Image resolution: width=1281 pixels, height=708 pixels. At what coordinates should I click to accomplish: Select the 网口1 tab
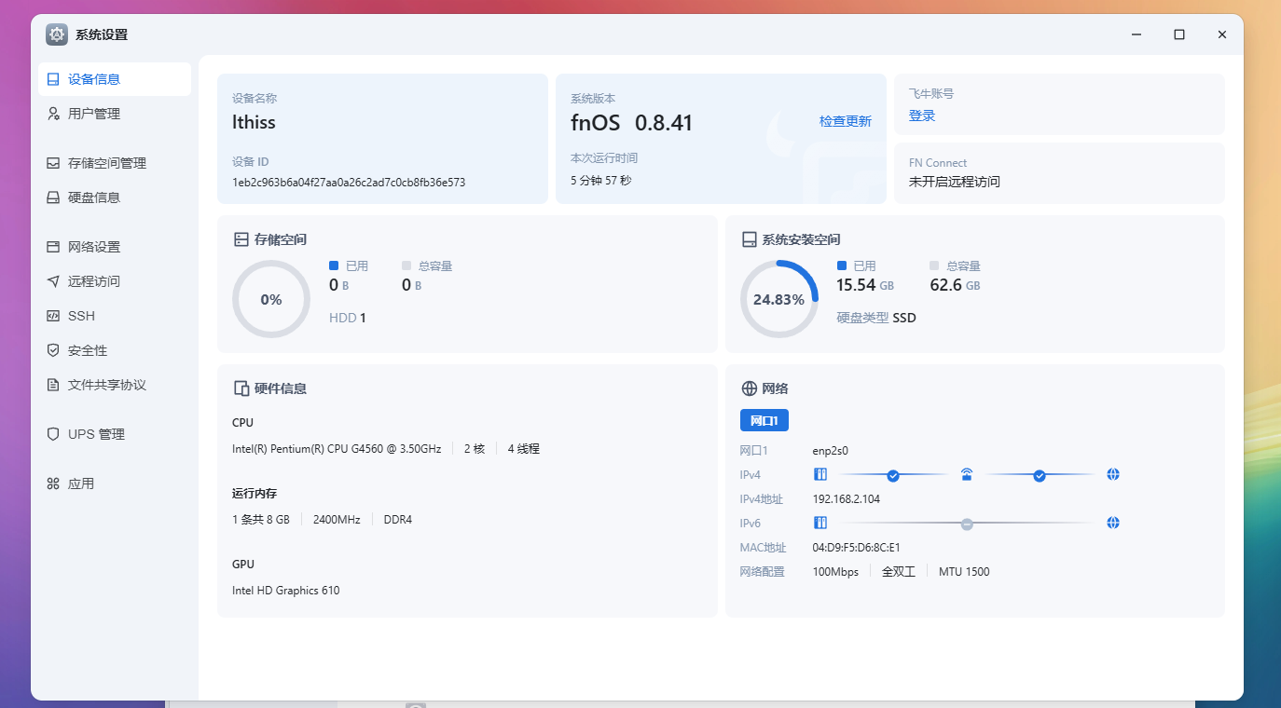click(x=764, y=420)
